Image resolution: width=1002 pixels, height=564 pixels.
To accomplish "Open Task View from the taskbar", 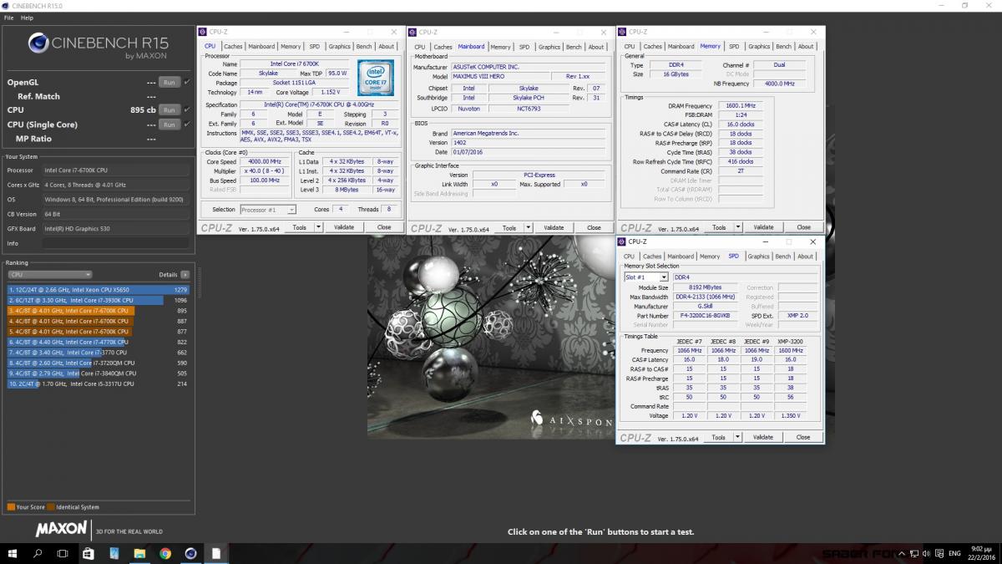I will coord(63,553).
